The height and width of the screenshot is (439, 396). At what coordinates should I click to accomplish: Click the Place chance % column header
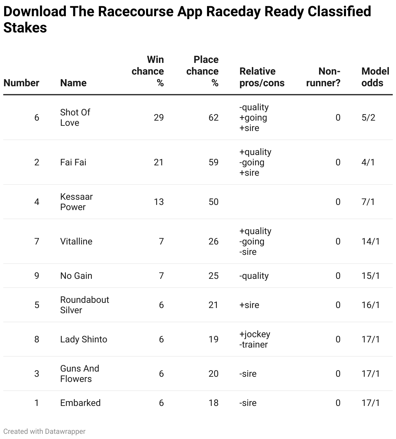tap(203, 71)
